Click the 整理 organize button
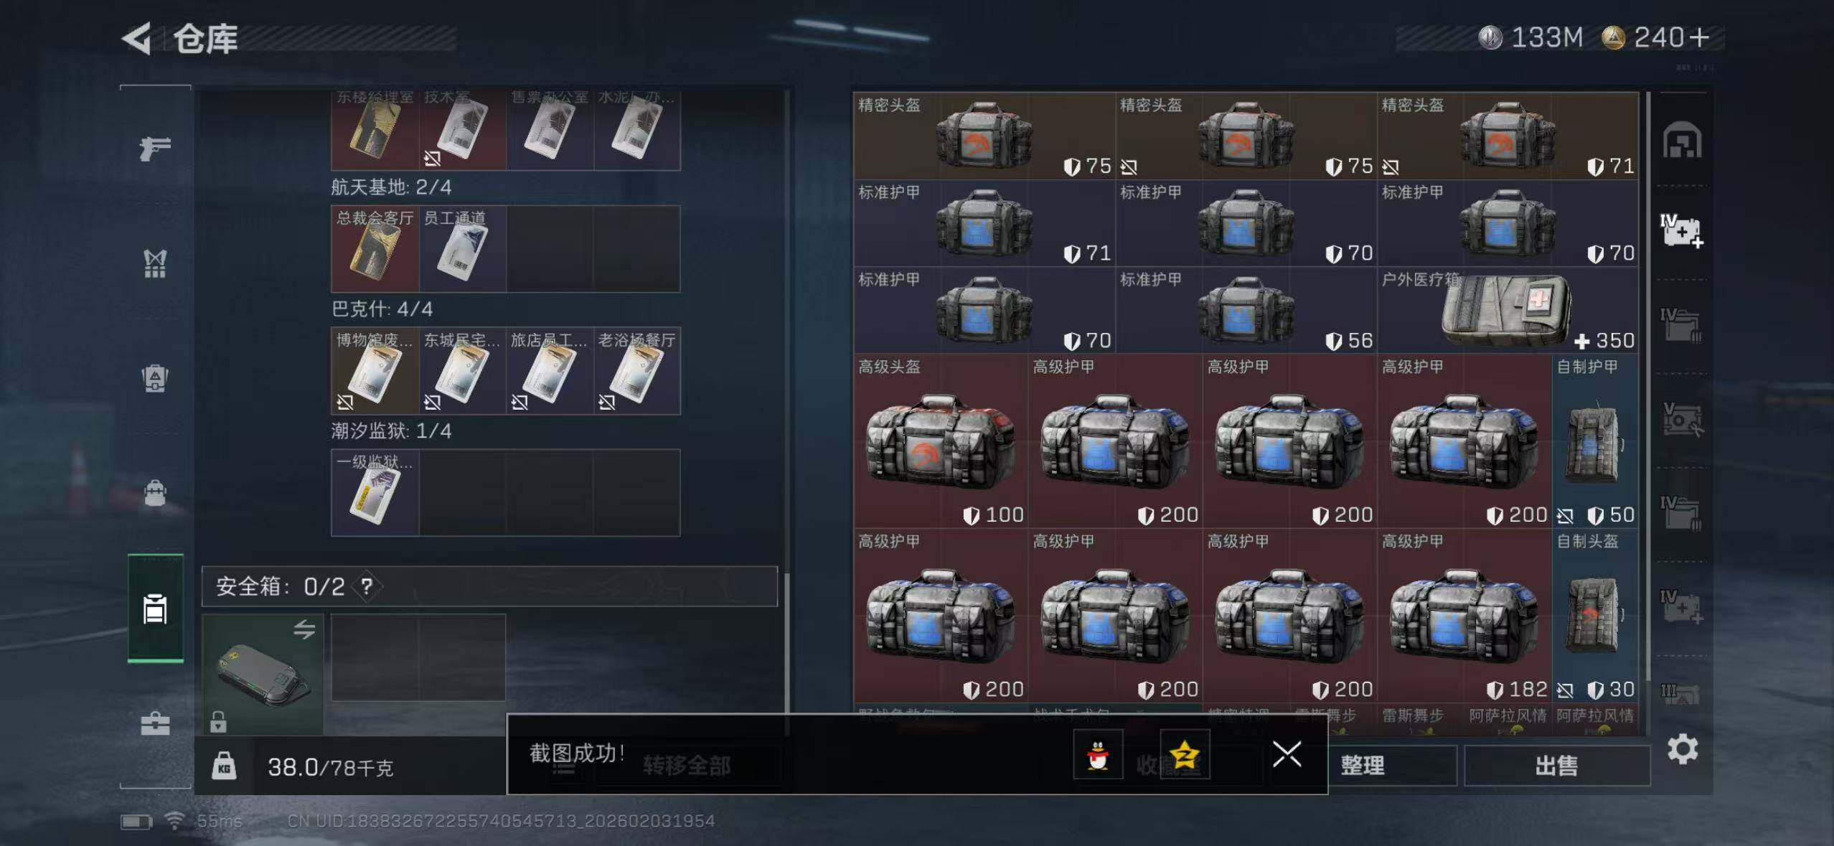The height and width of the screenshot is (846, 1834). point(1363,766)
